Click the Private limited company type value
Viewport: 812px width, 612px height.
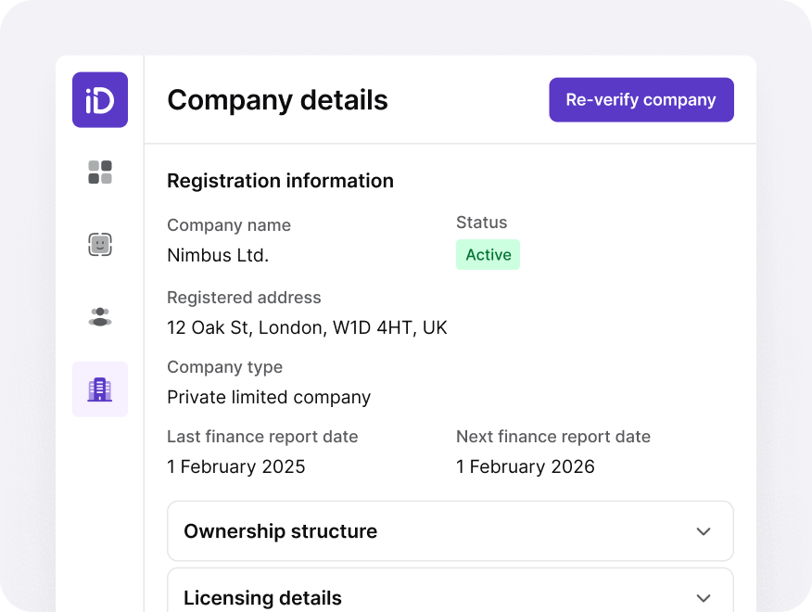(269, 397)
